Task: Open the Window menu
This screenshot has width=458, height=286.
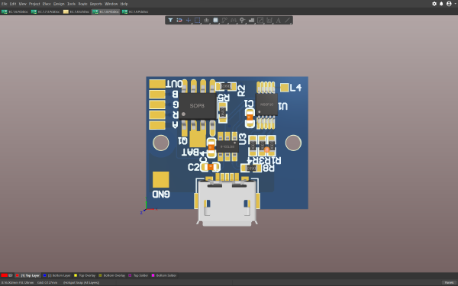Action: pyautogui.click(x=111, y=4)
